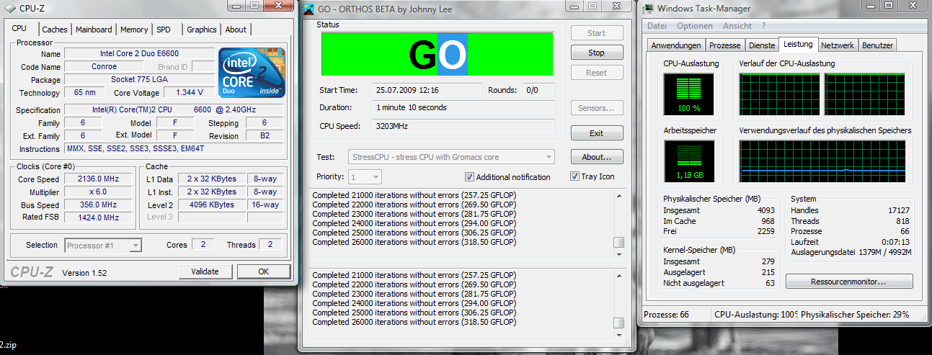Toggle the Tray Icon checkbox
The width and height of the screenshot is (932, 355).
click(574, 176)
